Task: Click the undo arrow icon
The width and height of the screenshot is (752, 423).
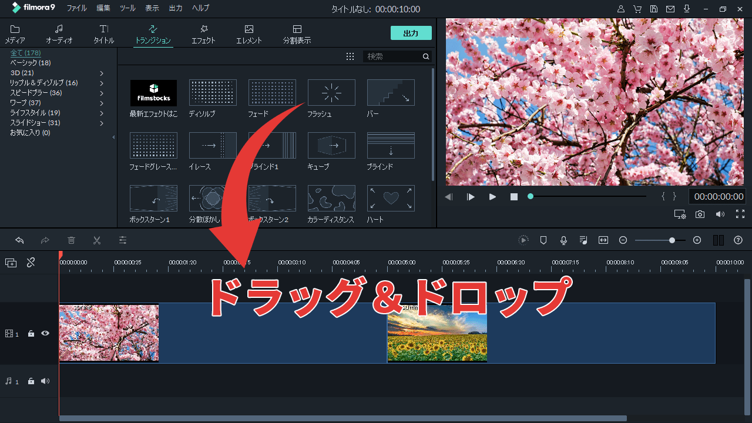Action: [x=19, y=240]
